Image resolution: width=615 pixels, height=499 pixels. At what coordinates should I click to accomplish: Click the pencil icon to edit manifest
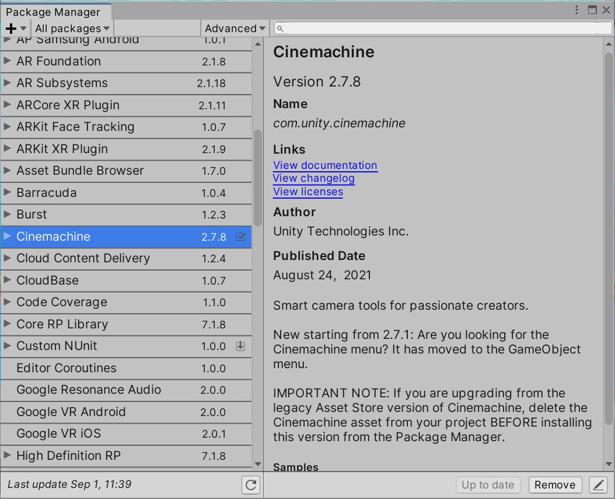598,485
